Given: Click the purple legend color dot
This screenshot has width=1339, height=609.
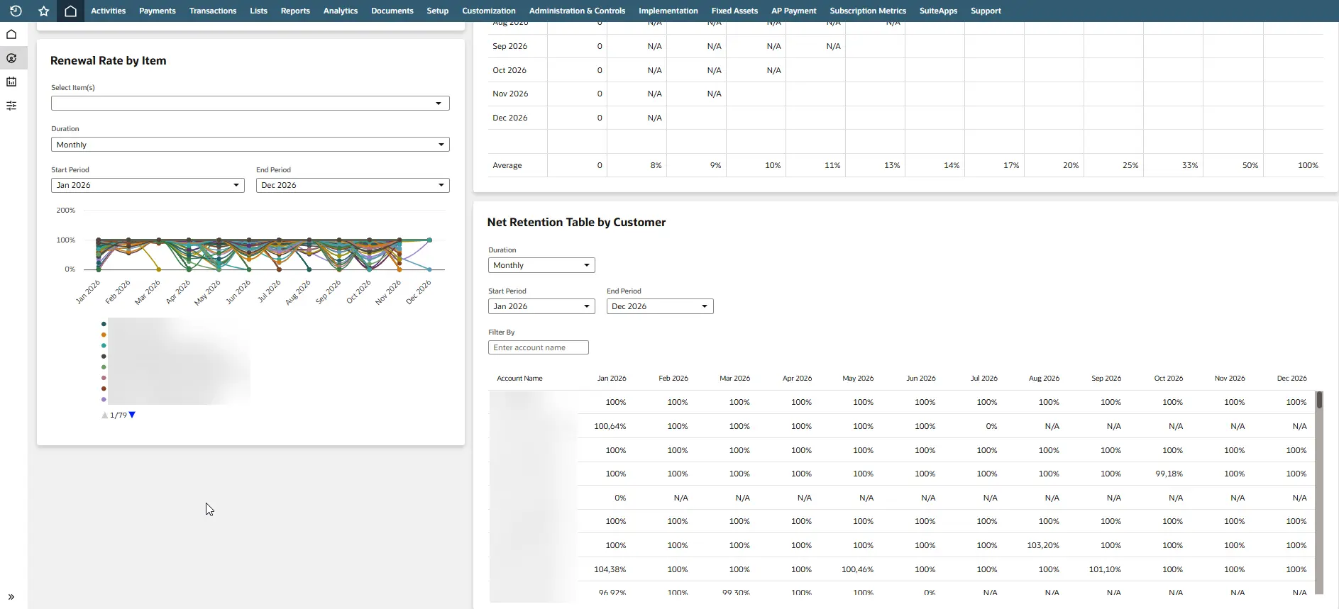Looking at the screenshot, I should click(104, 399).
